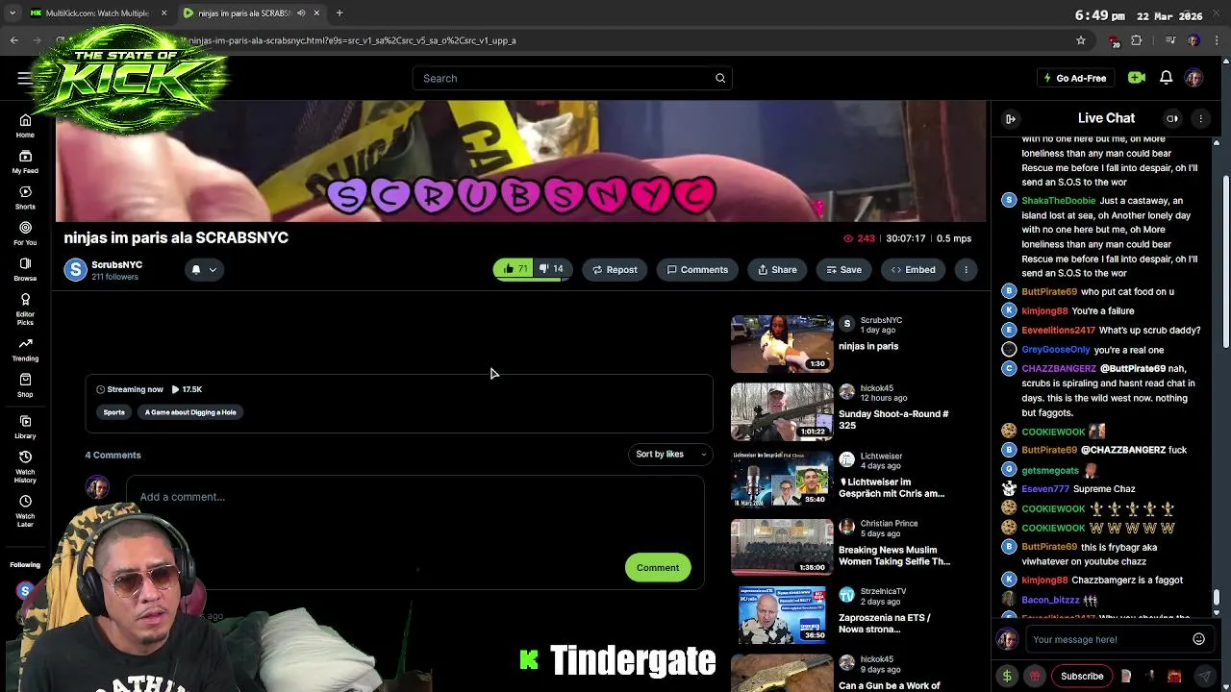Open Library in the sidebar

25,427
